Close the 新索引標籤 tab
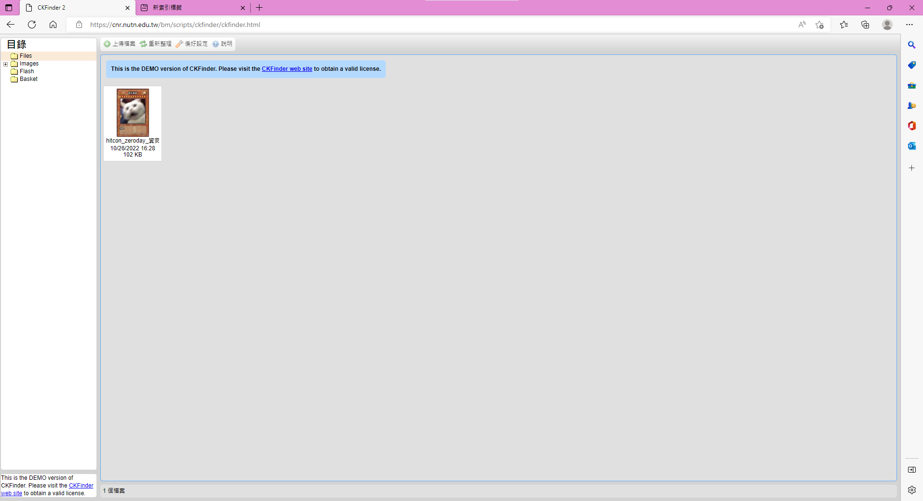 coord(243,8)
